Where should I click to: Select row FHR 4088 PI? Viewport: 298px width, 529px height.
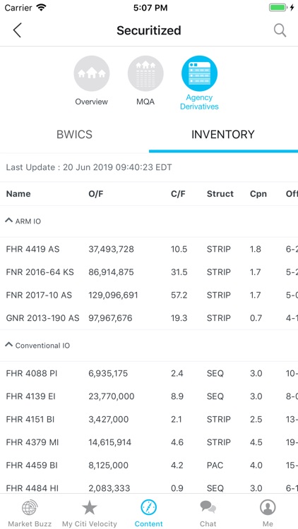click(149, 373)
